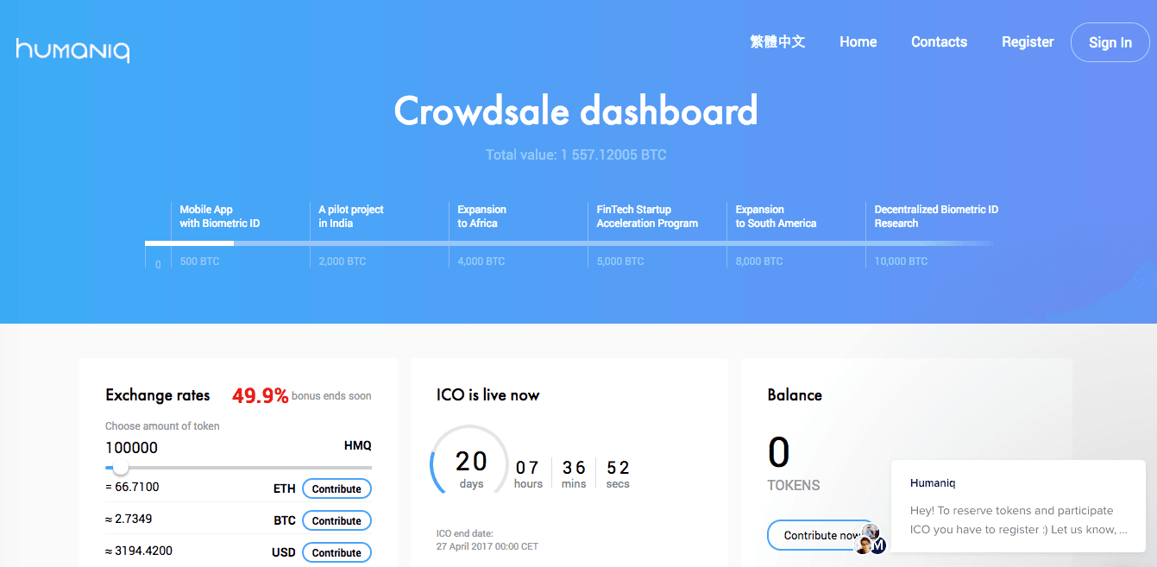Screen dimensions: 1157x567
Task: Go to the Contacts page
Action: point(939,41)
